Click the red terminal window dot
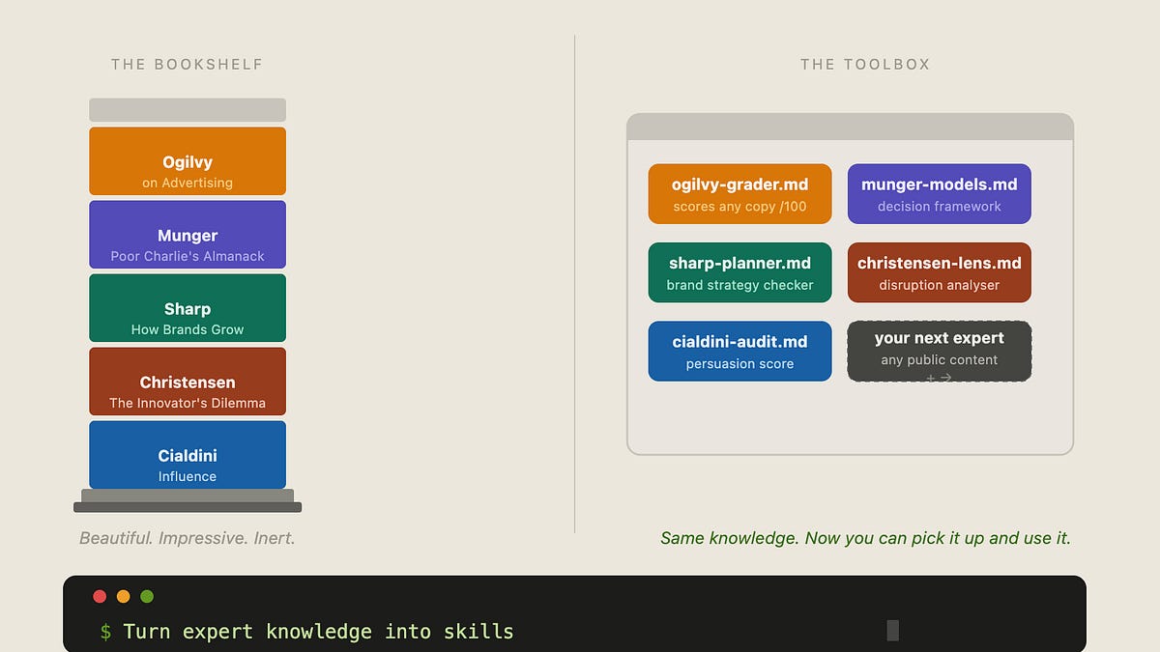This screenshot has width=1160, height=652. [100, 596]
